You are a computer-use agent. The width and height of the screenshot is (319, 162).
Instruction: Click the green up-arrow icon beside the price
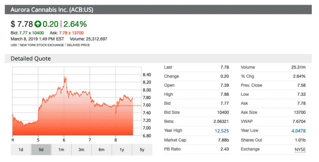coord(38,24)
